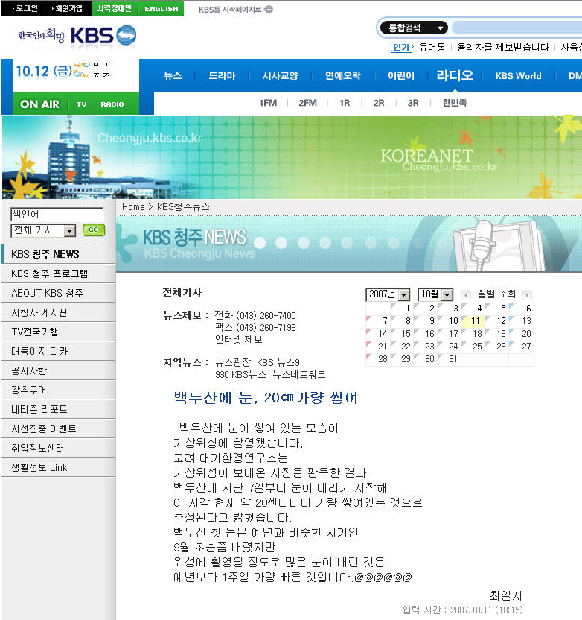Switch to the ENGLISH site
Image resolution: width=582 pixels, height=620 pixels.
point(162,8)
